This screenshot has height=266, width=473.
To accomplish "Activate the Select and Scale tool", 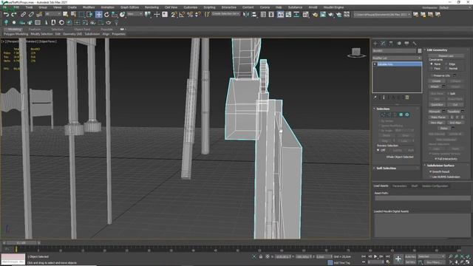I will [x=115, y=14].
